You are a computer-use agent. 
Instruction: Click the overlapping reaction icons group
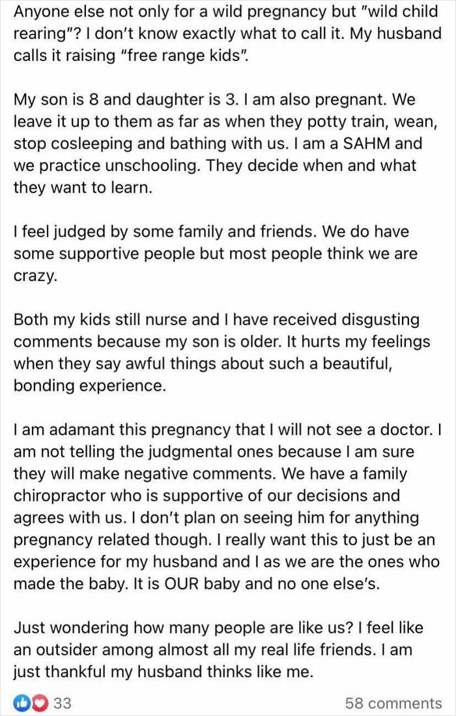[31, 701]
